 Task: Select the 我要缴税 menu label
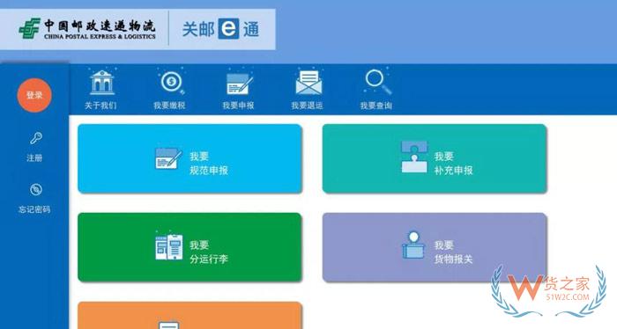(169, 106)
